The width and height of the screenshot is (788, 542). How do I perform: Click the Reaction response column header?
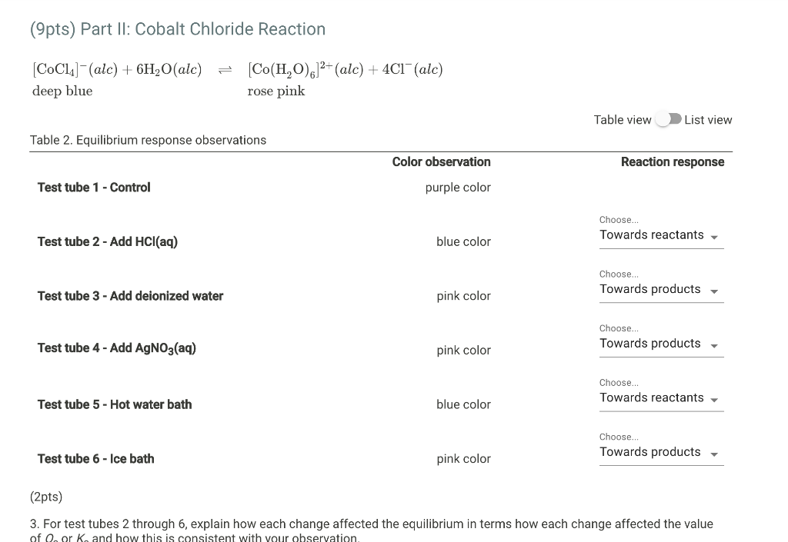pos(673,161)
